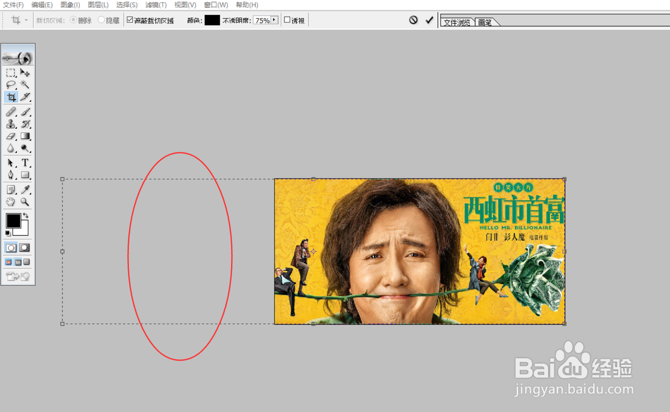Image resolution: width=670 pixels, height=412 pixels.
Task: Select the Healing Brush tool
Action: pos(11,112)
